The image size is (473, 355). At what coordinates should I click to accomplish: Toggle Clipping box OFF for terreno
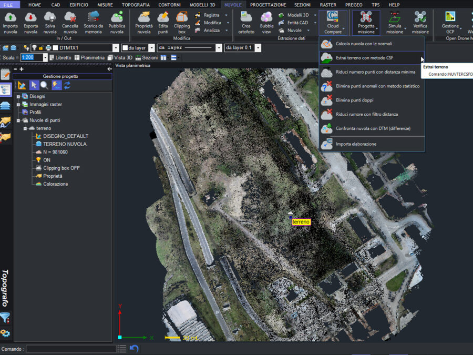[x=61, y=168]
